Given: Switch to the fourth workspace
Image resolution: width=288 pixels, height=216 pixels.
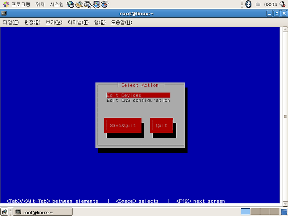Looking at the screenshot, I should tap(275, 212).
